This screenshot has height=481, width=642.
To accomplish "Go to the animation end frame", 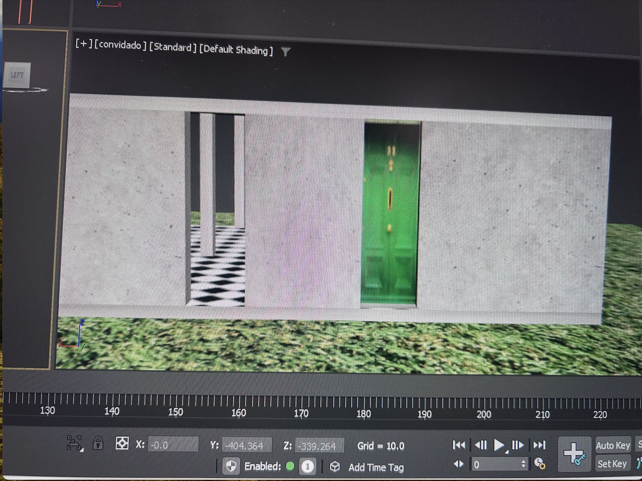I will coord(539,445).
